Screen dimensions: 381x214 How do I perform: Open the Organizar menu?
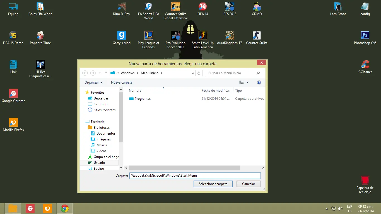(x=93, y=82)
